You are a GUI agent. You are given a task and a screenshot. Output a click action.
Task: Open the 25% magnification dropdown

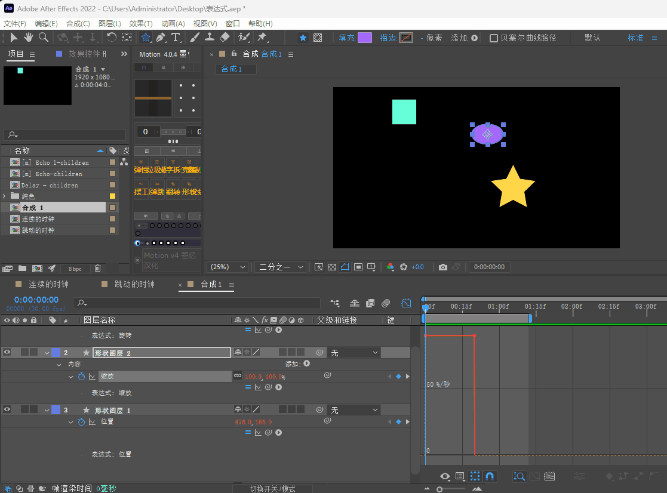click(228, 267)
